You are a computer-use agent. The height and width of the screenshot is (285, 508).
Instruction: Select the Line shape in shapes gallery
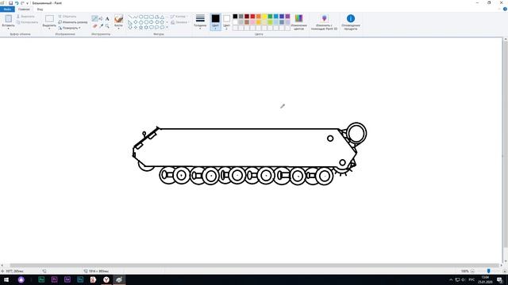[x=130, y=17]
